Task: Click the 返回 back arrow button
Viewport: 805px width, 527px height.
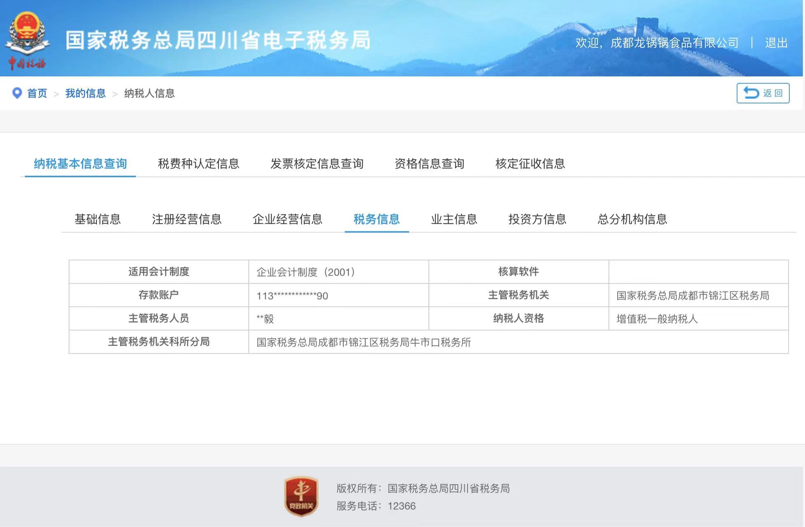Action: [x=763, y=93]
